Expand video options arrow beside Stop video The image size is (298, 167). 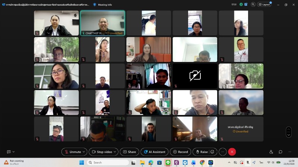pyautogui.click(x=115, y=152)
